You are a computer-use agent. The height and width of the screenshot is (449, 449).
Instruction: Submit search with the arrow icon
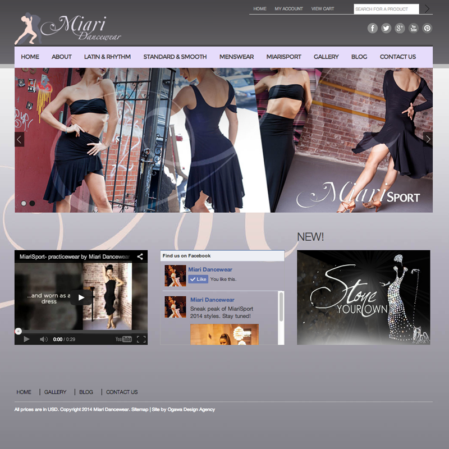[x=427, y=9]
